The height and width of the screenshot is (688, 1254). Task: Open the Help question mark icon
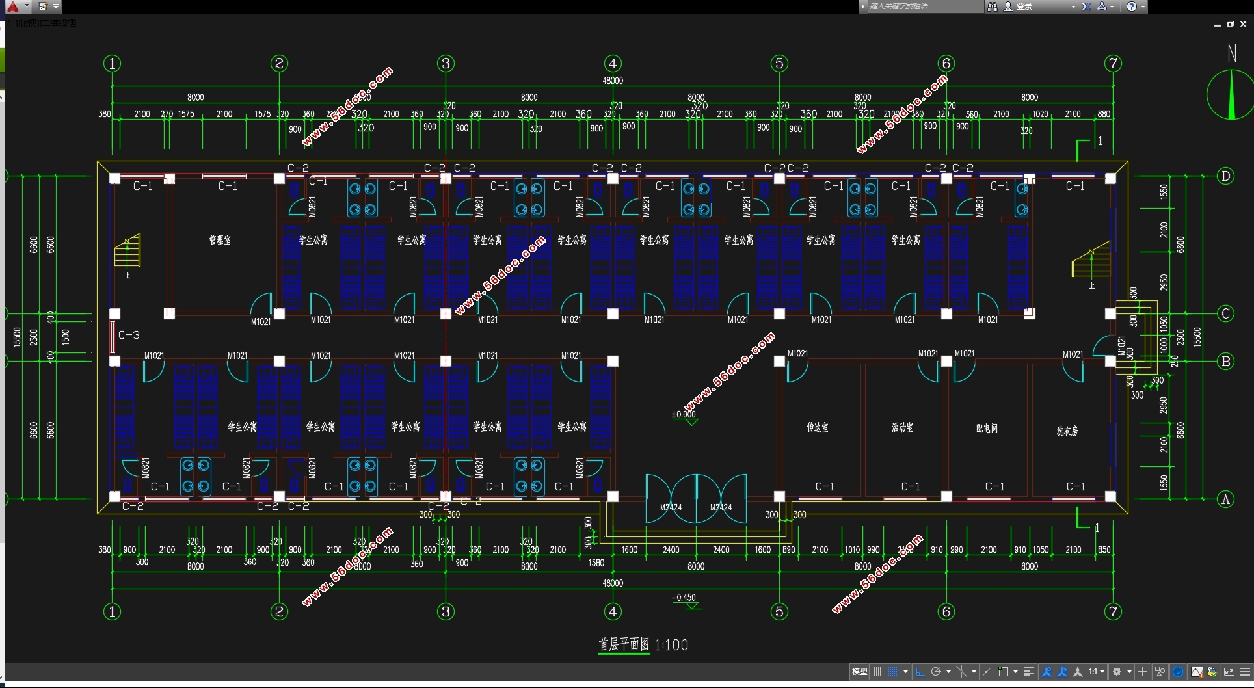[1132, 7]
